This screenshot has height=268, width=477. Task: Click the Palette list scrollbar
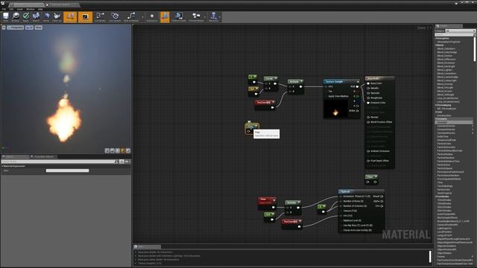point(475,48)
